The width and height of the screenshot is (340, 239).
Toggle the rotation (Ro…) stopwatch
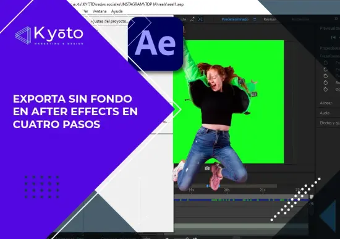point(325,82)
